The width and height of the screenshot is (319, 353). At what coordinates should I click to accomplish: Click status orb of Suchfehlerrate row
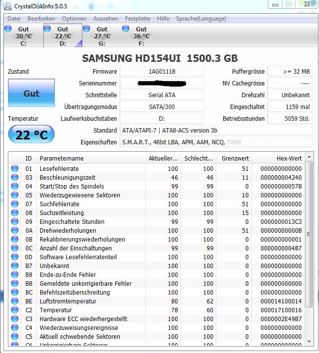coord(15,204)
